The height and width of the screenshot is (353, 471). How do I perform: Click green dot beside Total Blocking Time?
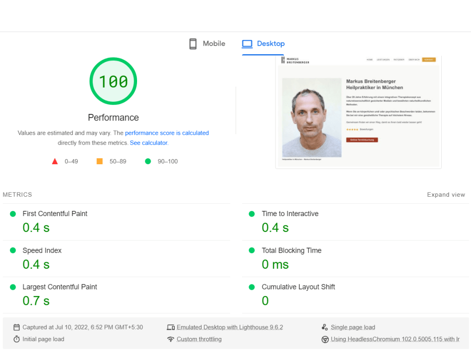pos(252,251)
